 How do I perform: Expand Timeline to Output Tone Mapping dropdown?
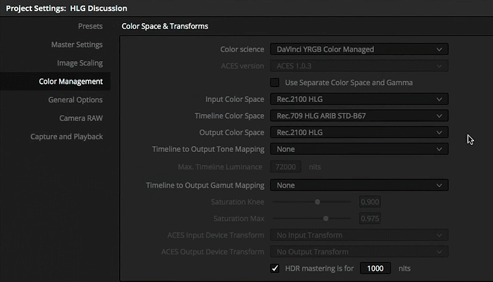click(x=359, y=149)
